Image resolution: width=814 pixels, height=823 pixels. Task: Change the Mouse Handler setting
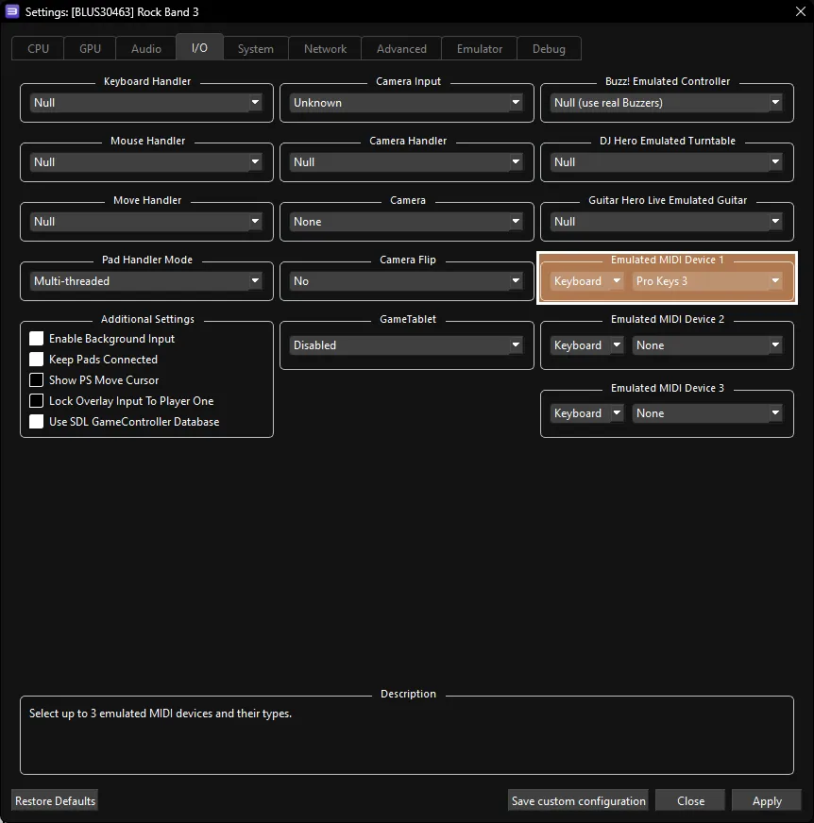click(x=146, y=162)
